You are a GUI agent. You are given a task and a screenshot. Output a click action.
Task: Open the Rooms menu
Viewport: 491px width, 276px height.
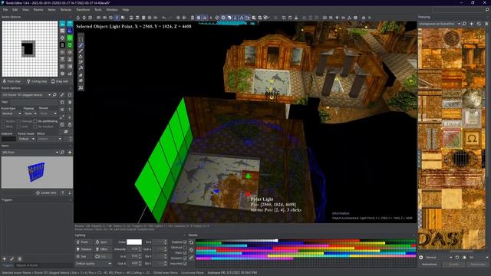38,10
